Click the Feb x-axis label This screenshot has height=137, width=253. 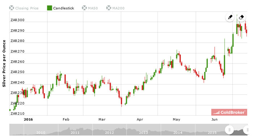coord(66,120)
